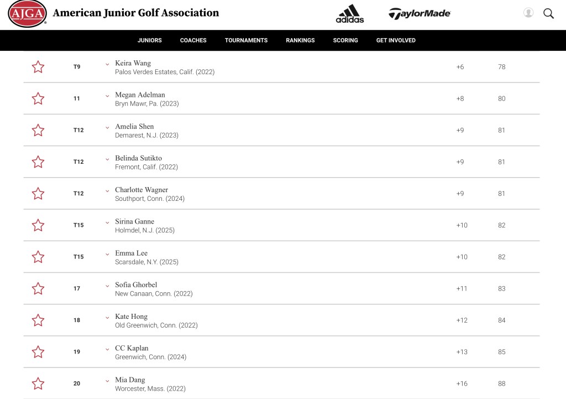Open the adidas sponsor logo
This screenshot has width=566, height=399.
pos(350,13)
